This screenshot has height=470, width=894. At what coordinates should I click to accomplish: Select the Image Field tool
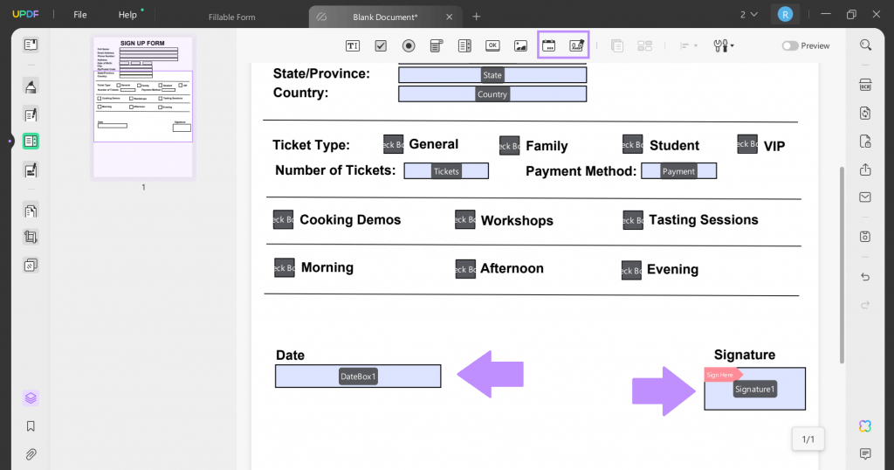point(520,45)
